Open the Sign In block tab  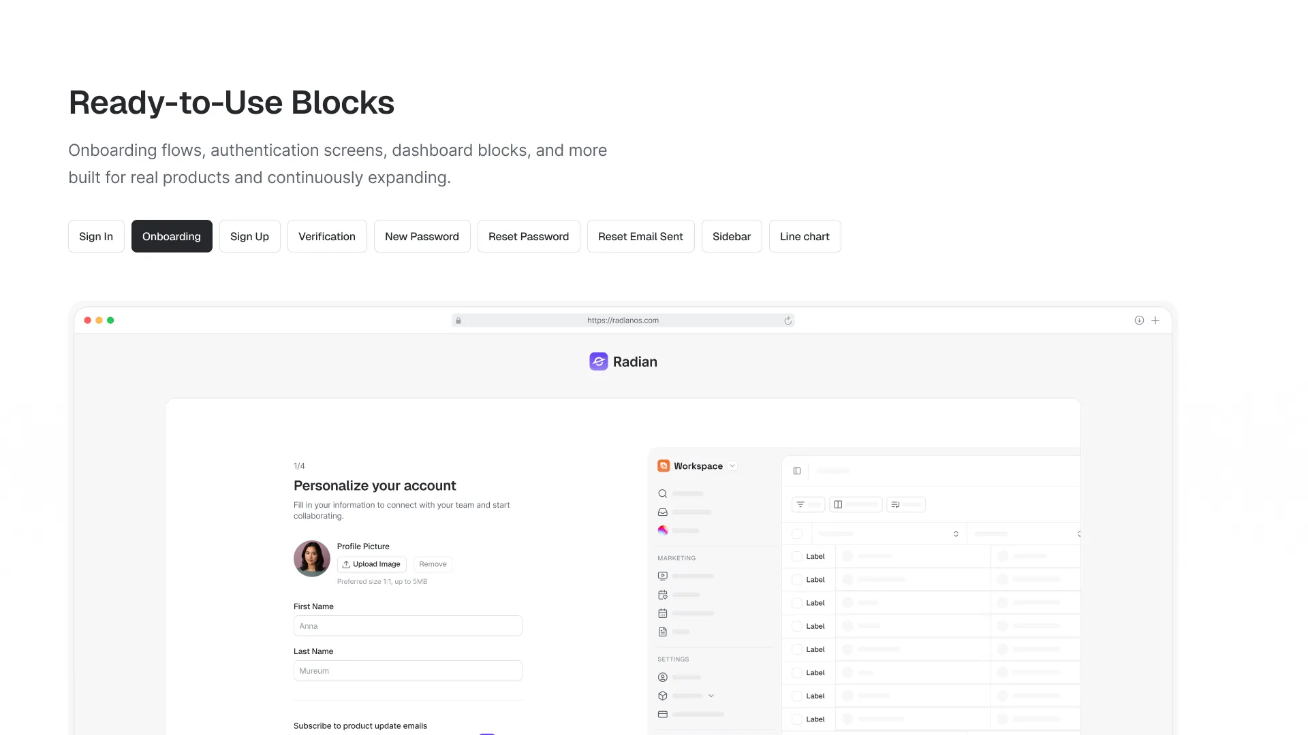96,236
